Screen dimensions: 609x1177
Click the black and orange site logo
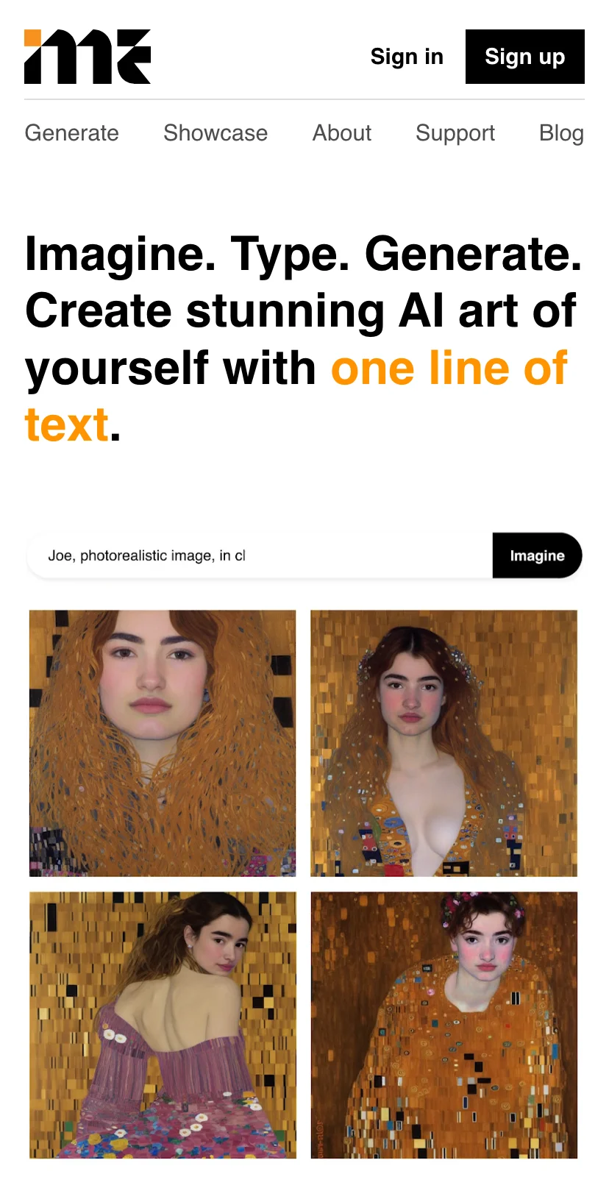click(88, 57)
